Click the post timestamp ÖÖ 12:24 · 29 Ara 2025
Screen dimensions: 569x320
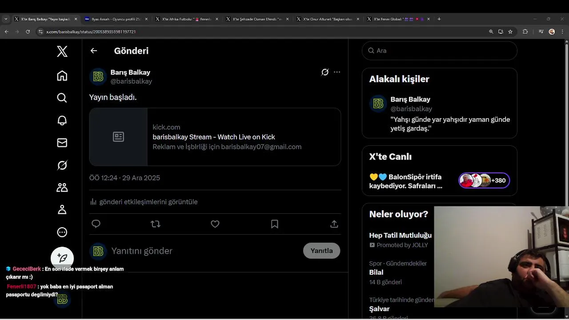(x=124, y=178)
